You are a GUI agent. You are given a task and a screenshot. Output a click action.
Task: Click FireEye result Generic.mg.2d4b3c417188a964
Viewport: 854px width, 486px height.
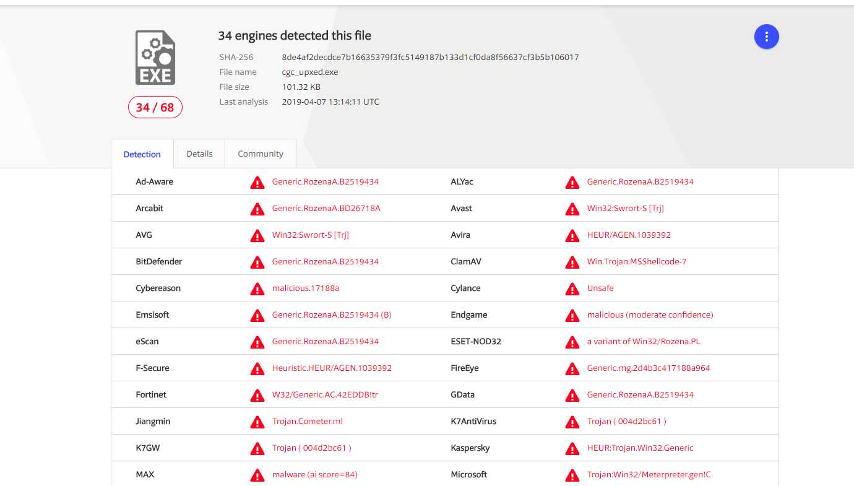click(649, 368)
